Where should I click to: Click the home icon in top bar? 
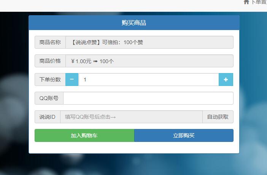(246, 2)
